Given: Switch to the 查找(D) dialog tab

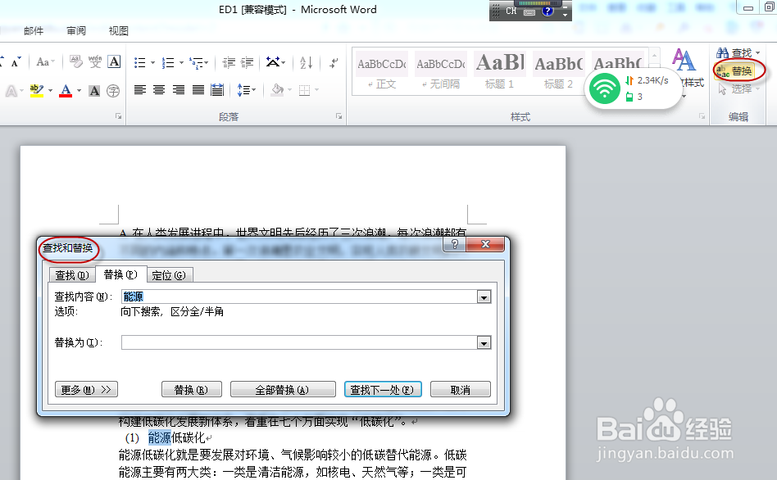Looking at the screenshot, I should coord(72,275).
